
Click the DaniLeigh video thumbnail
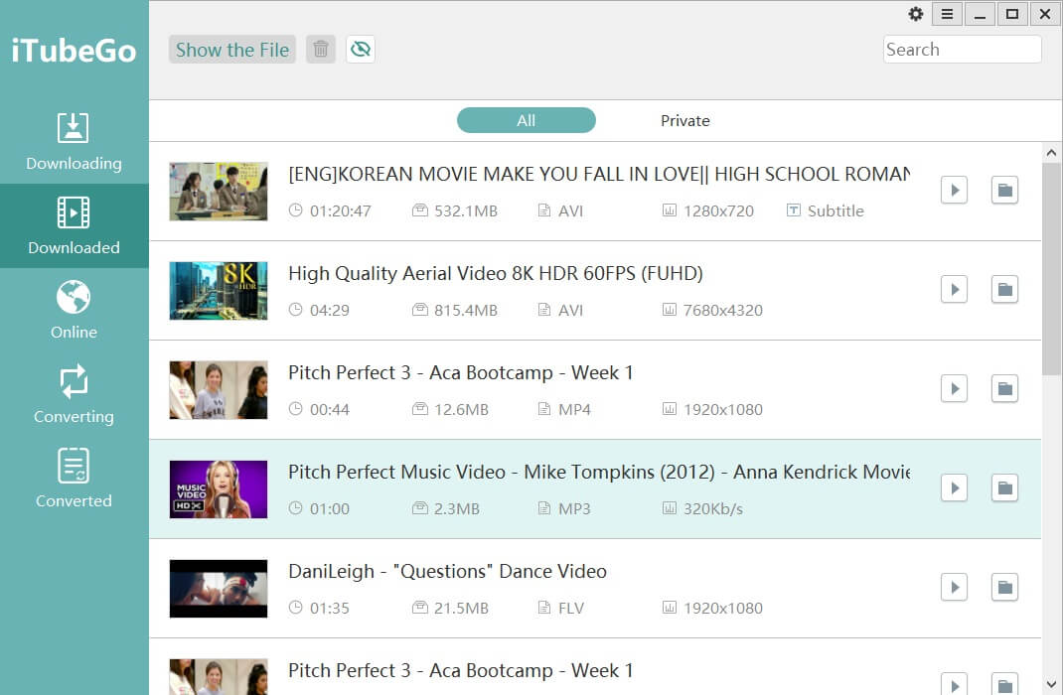219,589
